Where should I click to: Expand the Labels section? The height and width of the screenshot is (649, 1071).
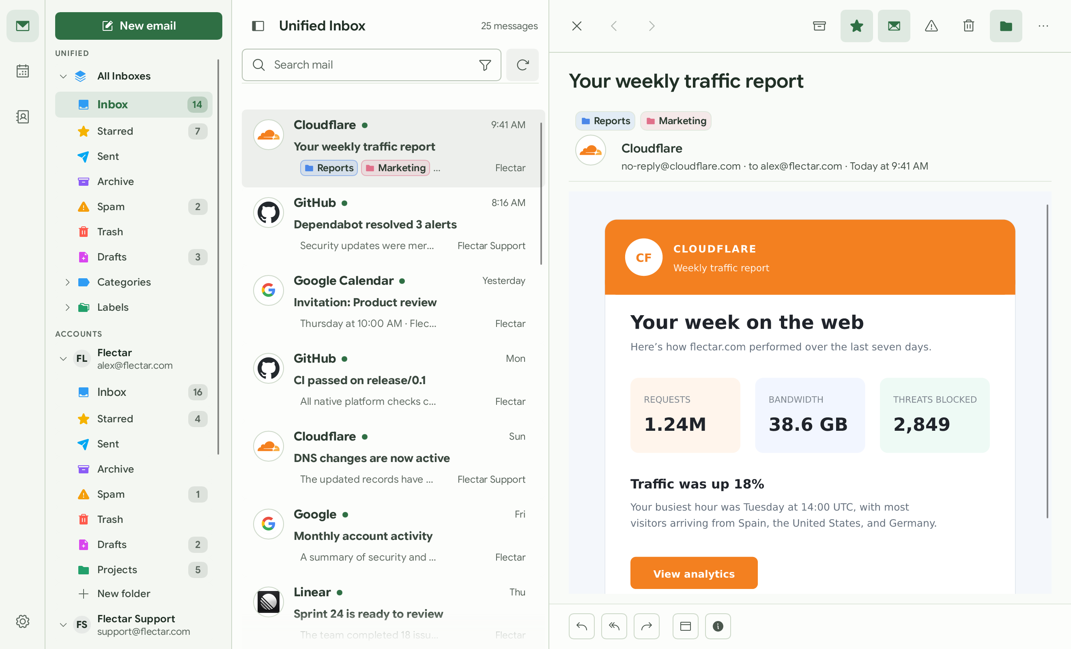(67, 307)
